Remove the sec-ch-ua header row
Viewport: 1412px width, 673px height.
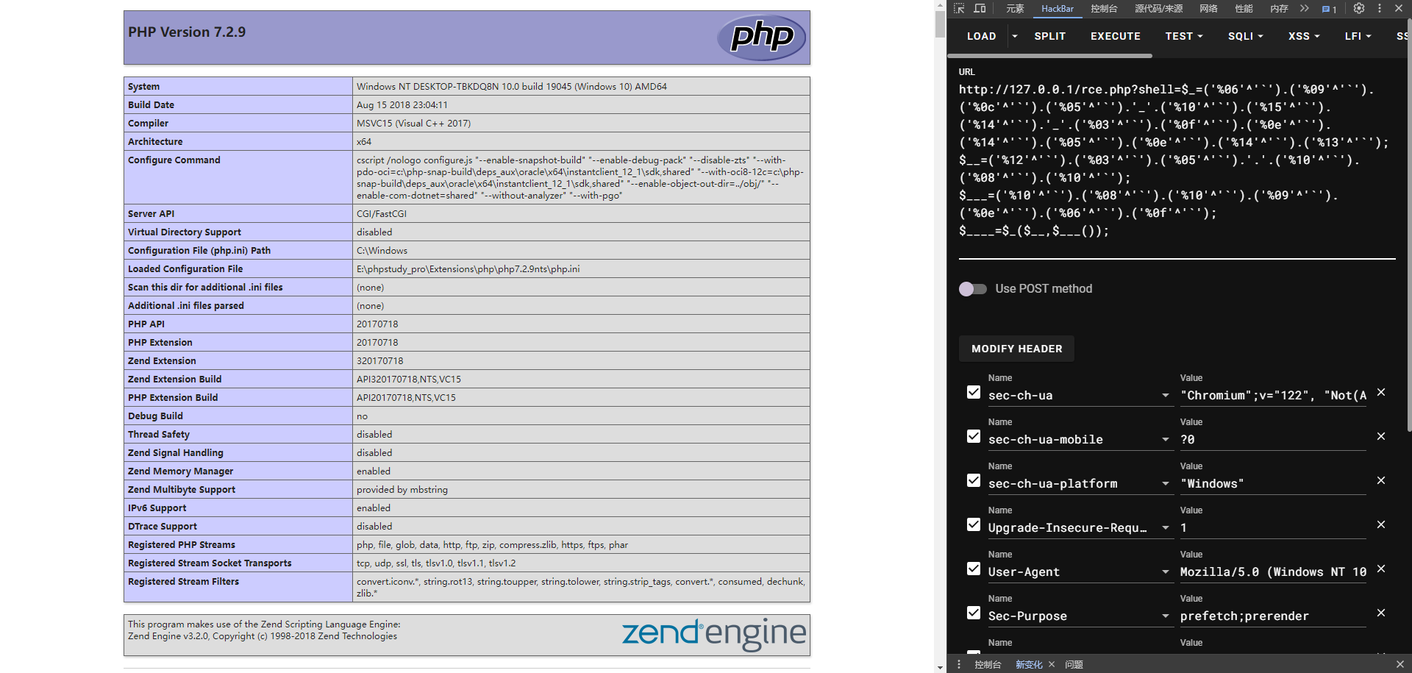[1381, 393]
